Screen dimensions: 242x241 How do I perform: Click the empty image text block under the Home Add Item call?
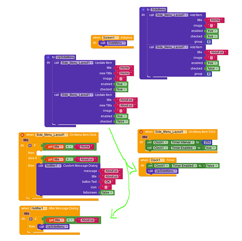click(x=211, y=26)
